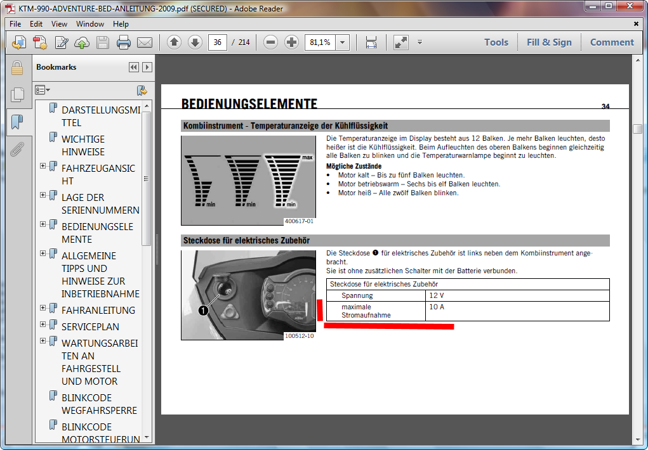Open the Comment pane
This screenshot has width=648, height=450.
[x=612, y=42]
